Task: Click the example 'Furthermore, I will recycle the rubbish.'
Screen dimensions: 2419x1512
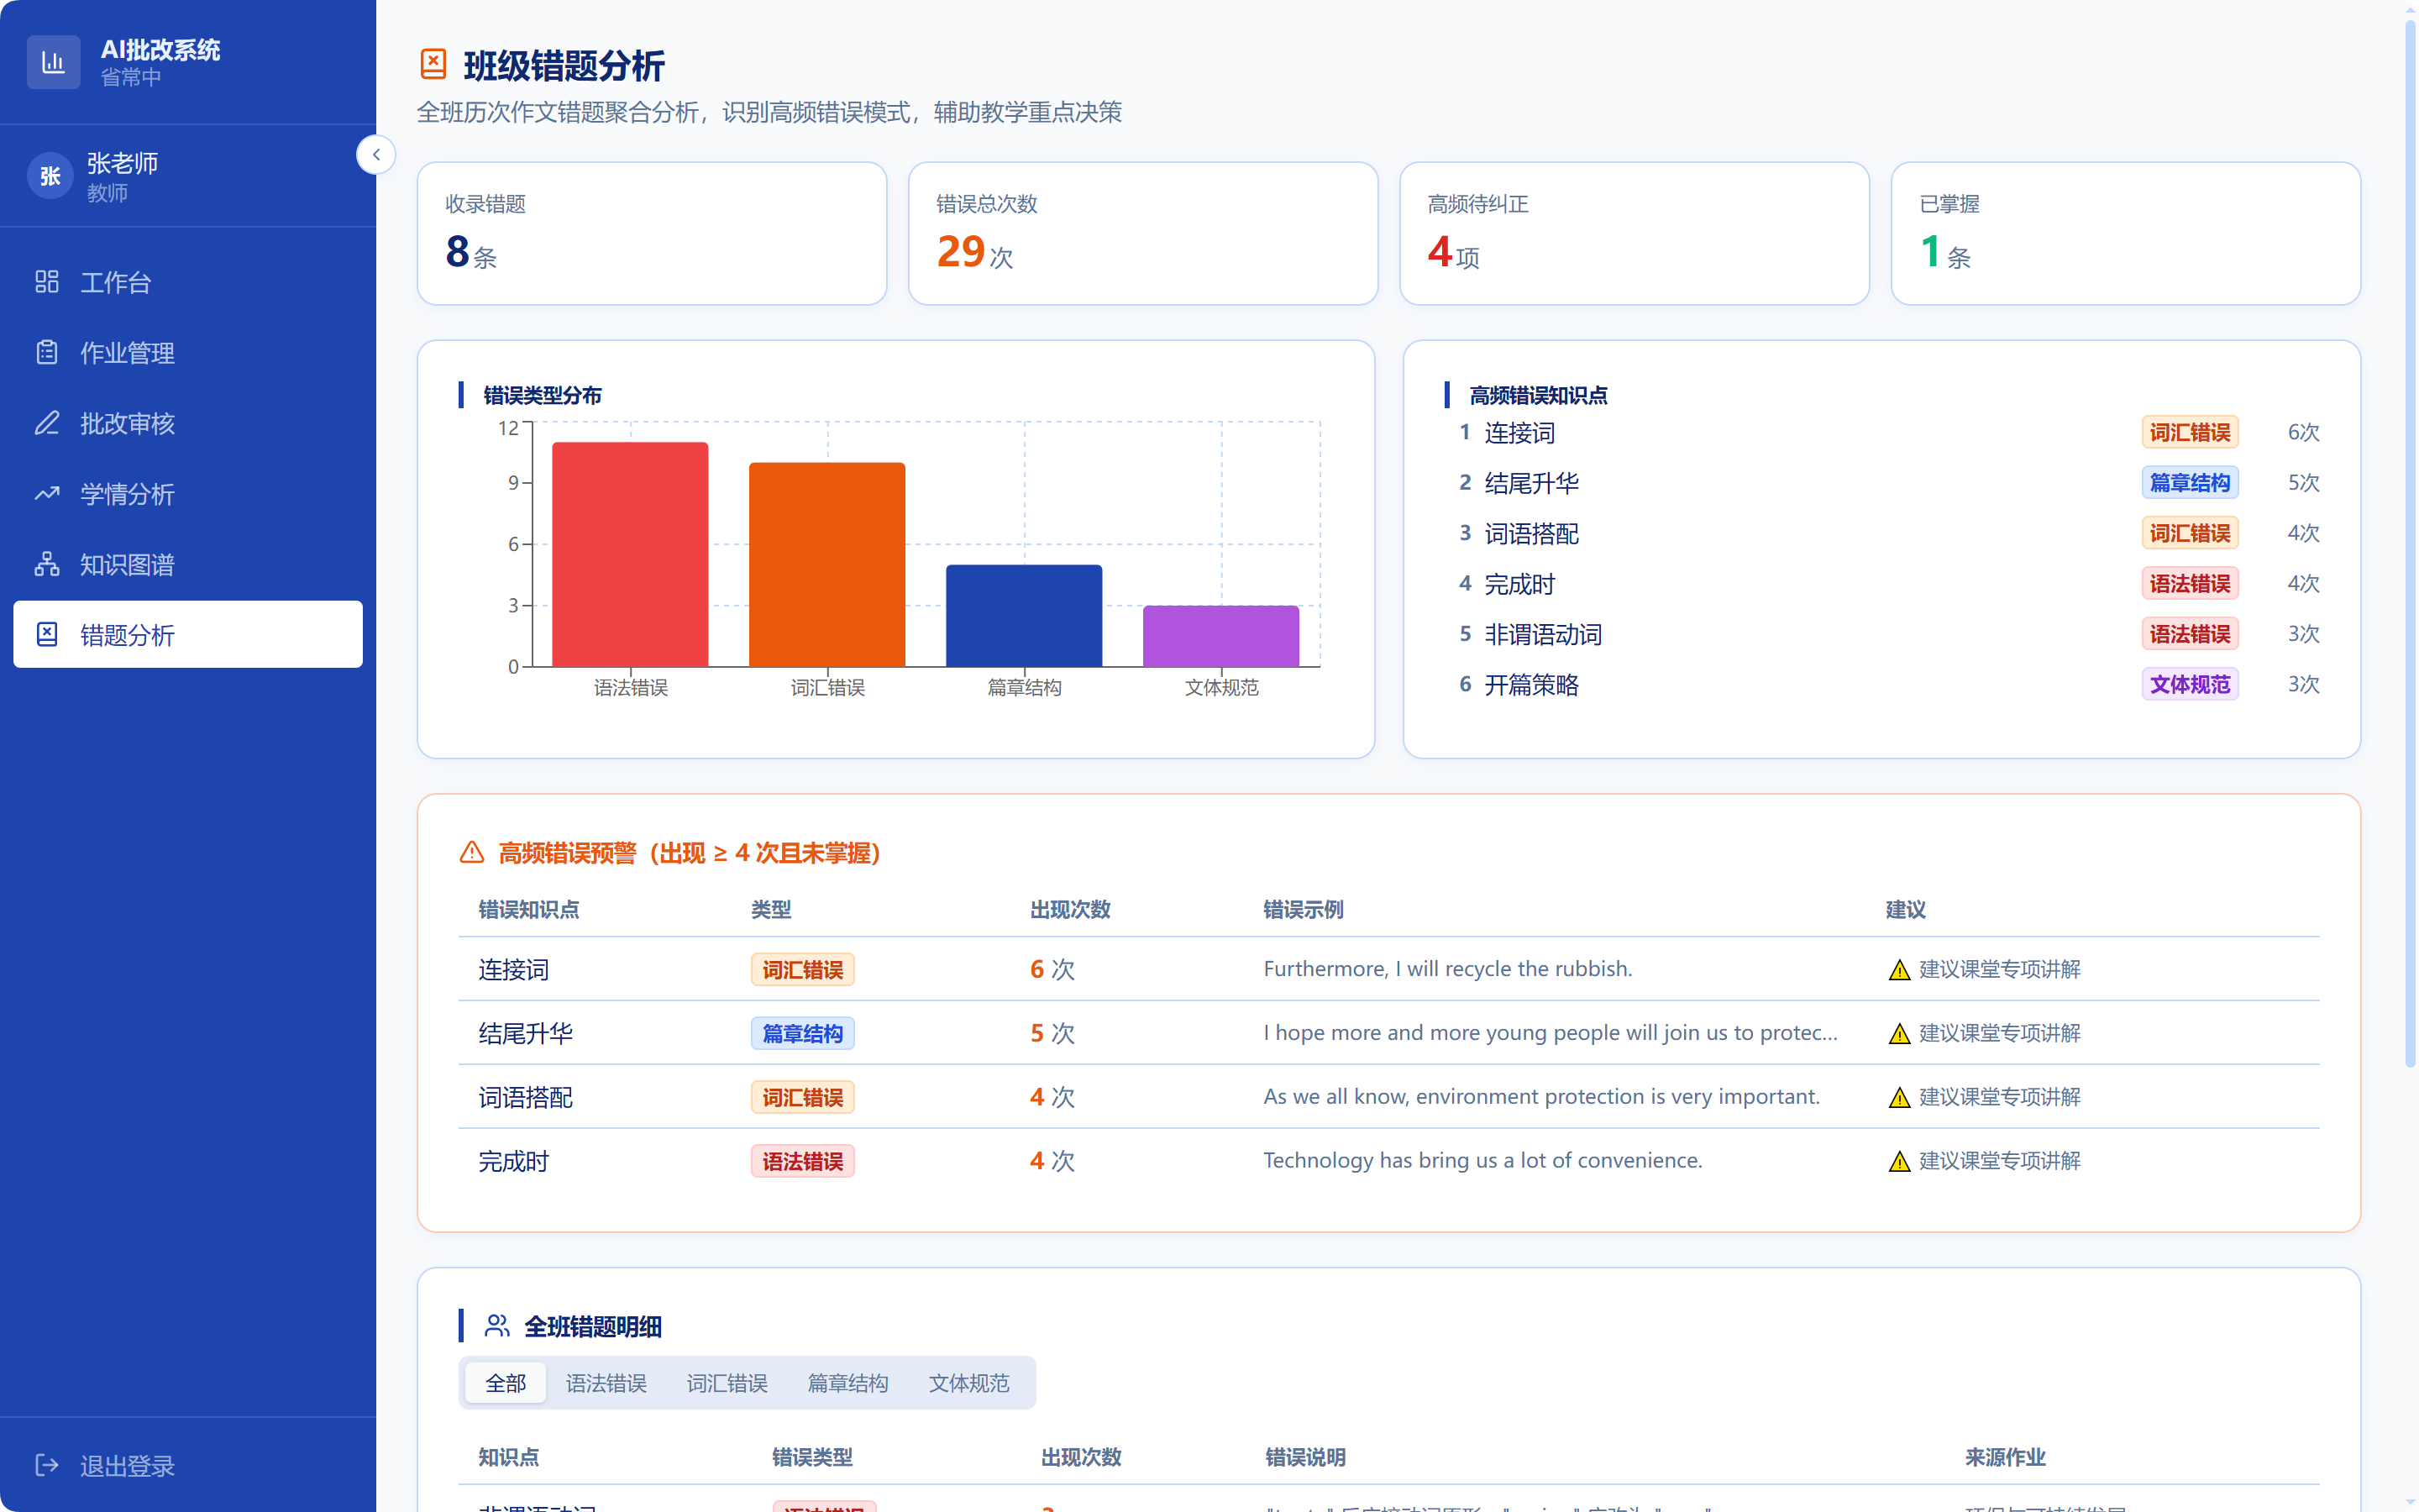Action: (1447, 969)
